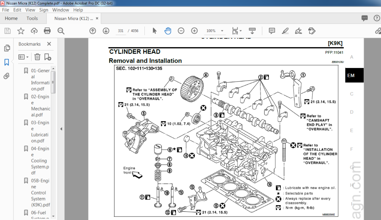Click the Save file icon

pos(8,31)
